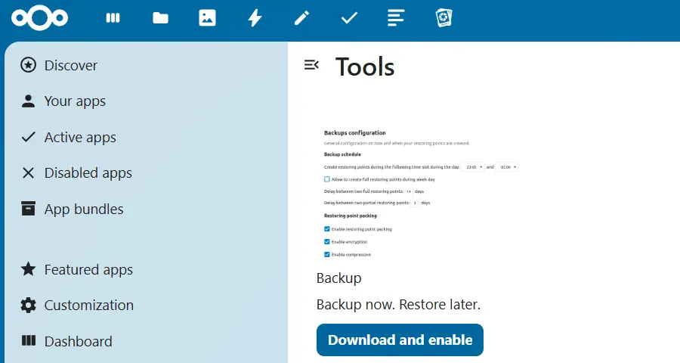
Task: Show Active apps list
Action: click(79, 138)
